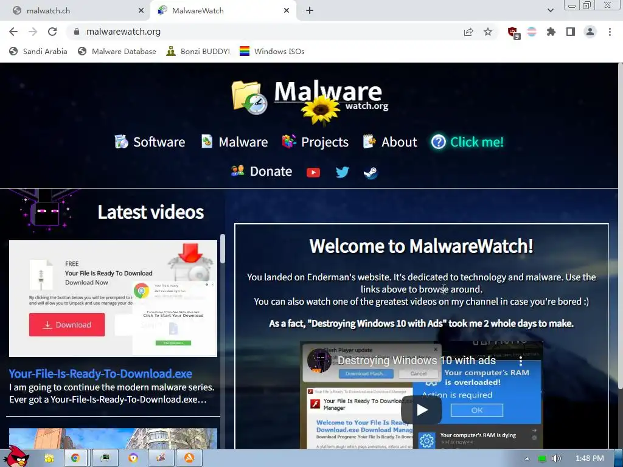This screenshot has height=467, width=623.
Task: Open the striped flag extension icon
Action: tap(532, 32)
